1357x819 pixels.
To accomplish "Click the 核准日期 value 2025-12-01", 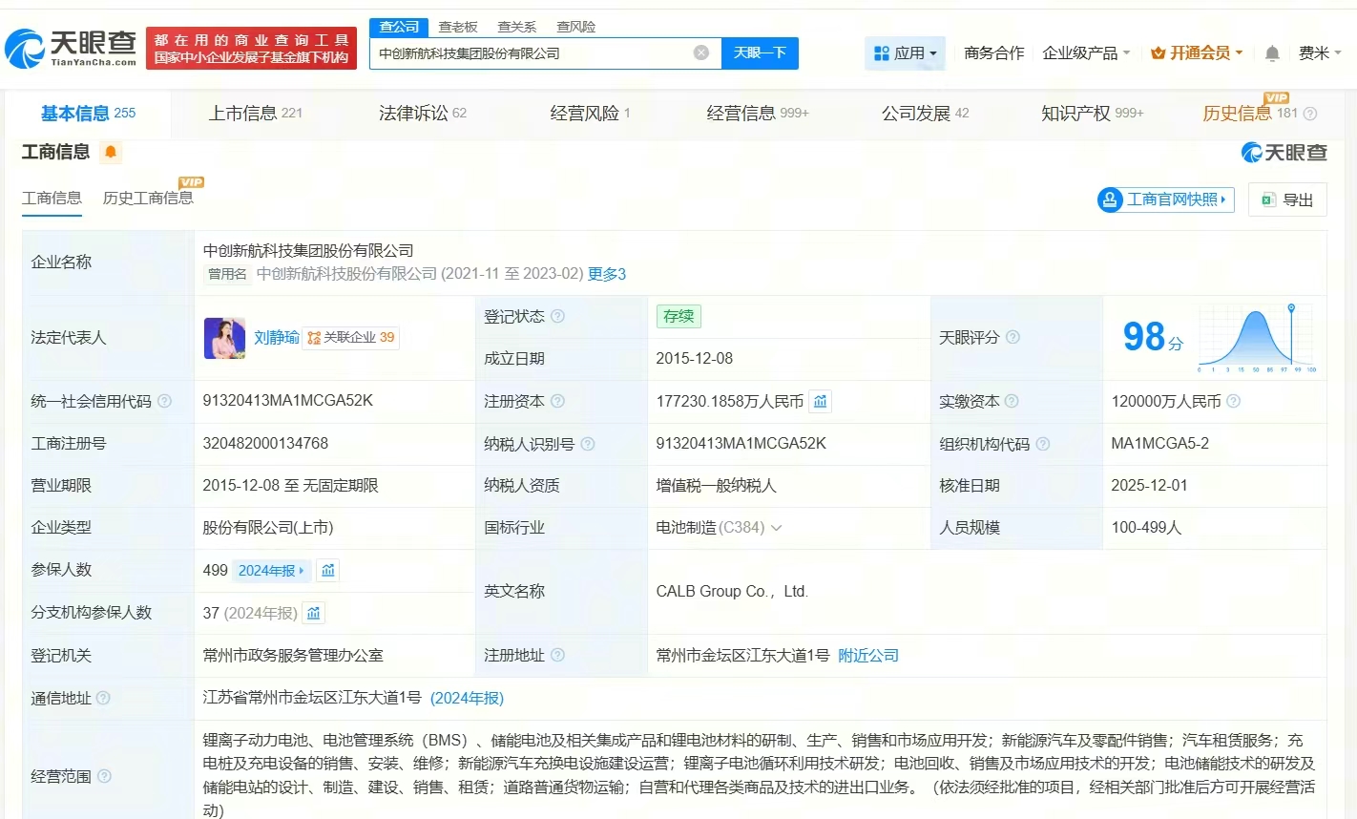I will pos(1149,485).
